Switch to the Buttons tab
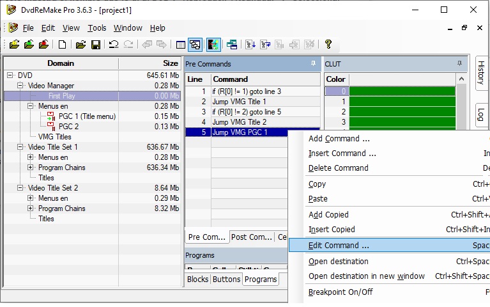 coord(227,279)
